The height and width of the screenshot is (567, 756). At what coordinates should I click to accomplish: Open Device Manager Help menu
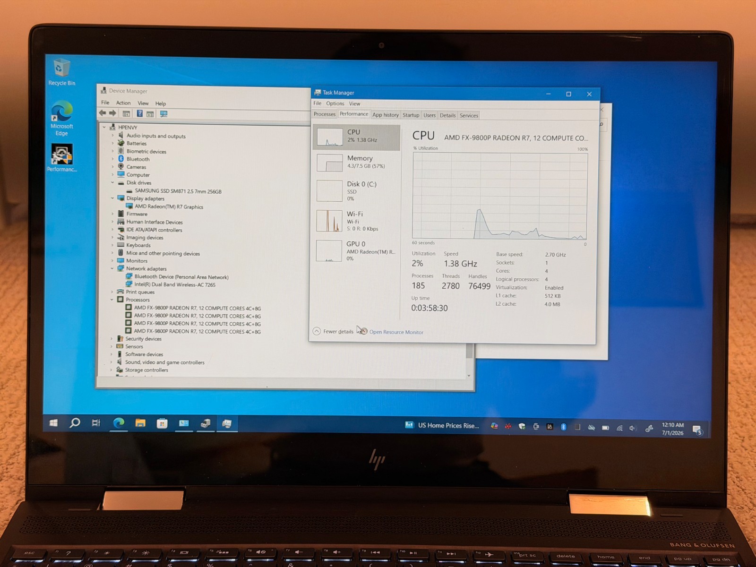click(161, 103)
